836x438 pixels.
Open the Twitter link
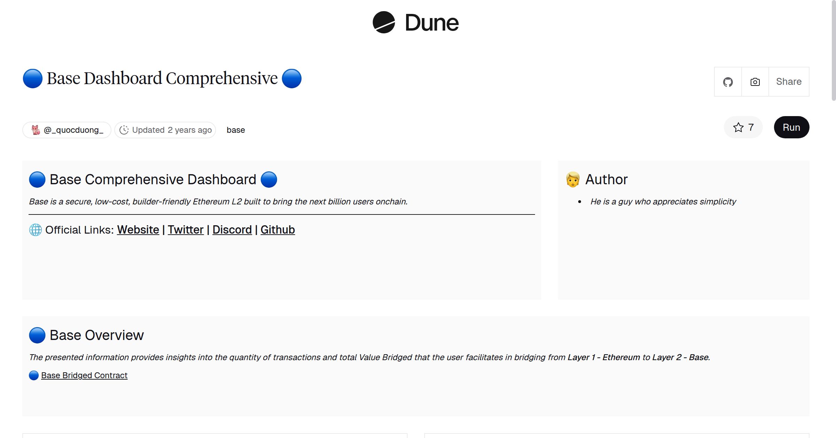tap(186, 229)
